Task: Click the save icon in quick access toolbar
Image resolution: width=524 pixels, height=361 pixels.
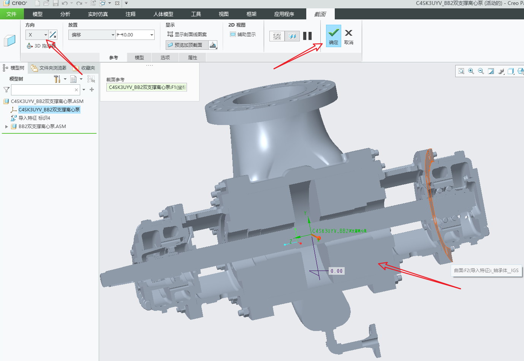Action: pos(55,3)
